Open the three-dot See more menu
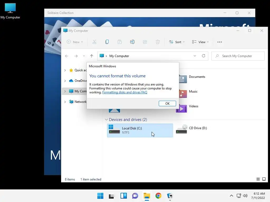The height and width of the screenshot is (202, 270). pos(220,42)
